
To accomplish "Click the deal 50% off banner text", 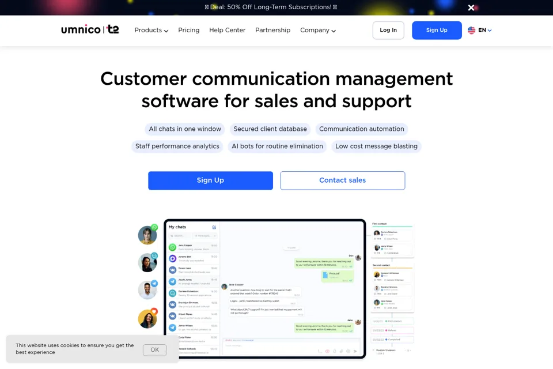I will click(271, 7).
